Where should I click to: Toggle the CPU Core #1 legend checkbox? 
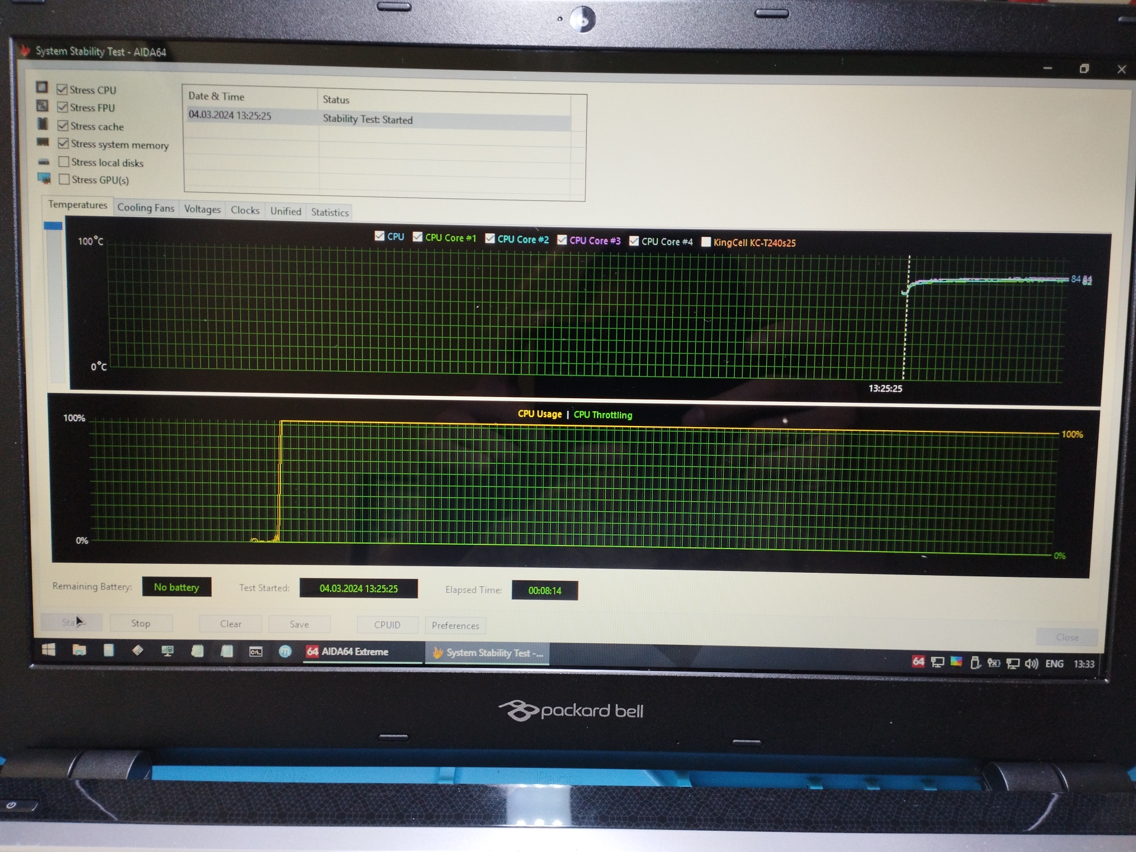click(418, 237)
